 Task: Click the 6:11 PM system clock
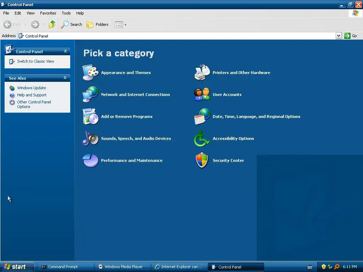point(350,267)
